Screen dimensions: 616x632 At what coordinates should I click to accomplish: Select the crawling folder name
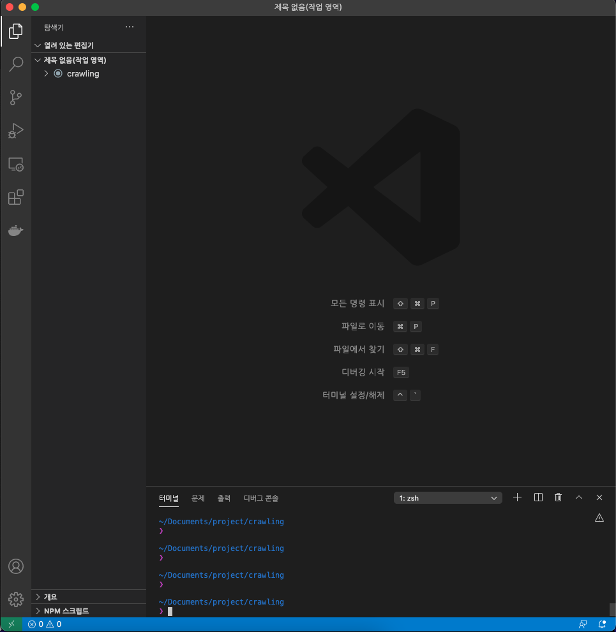coord(83,74)
